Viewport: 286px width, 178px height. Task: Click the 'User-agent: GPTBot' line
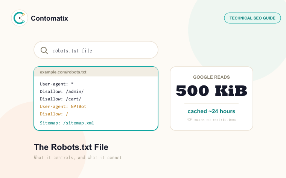click(x=63, y=106)
